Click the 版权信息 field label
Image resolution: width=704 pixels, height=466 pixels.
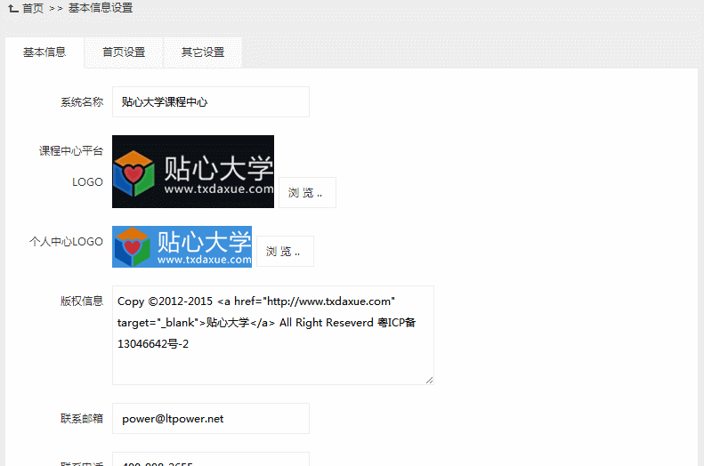tap(81, 301)
